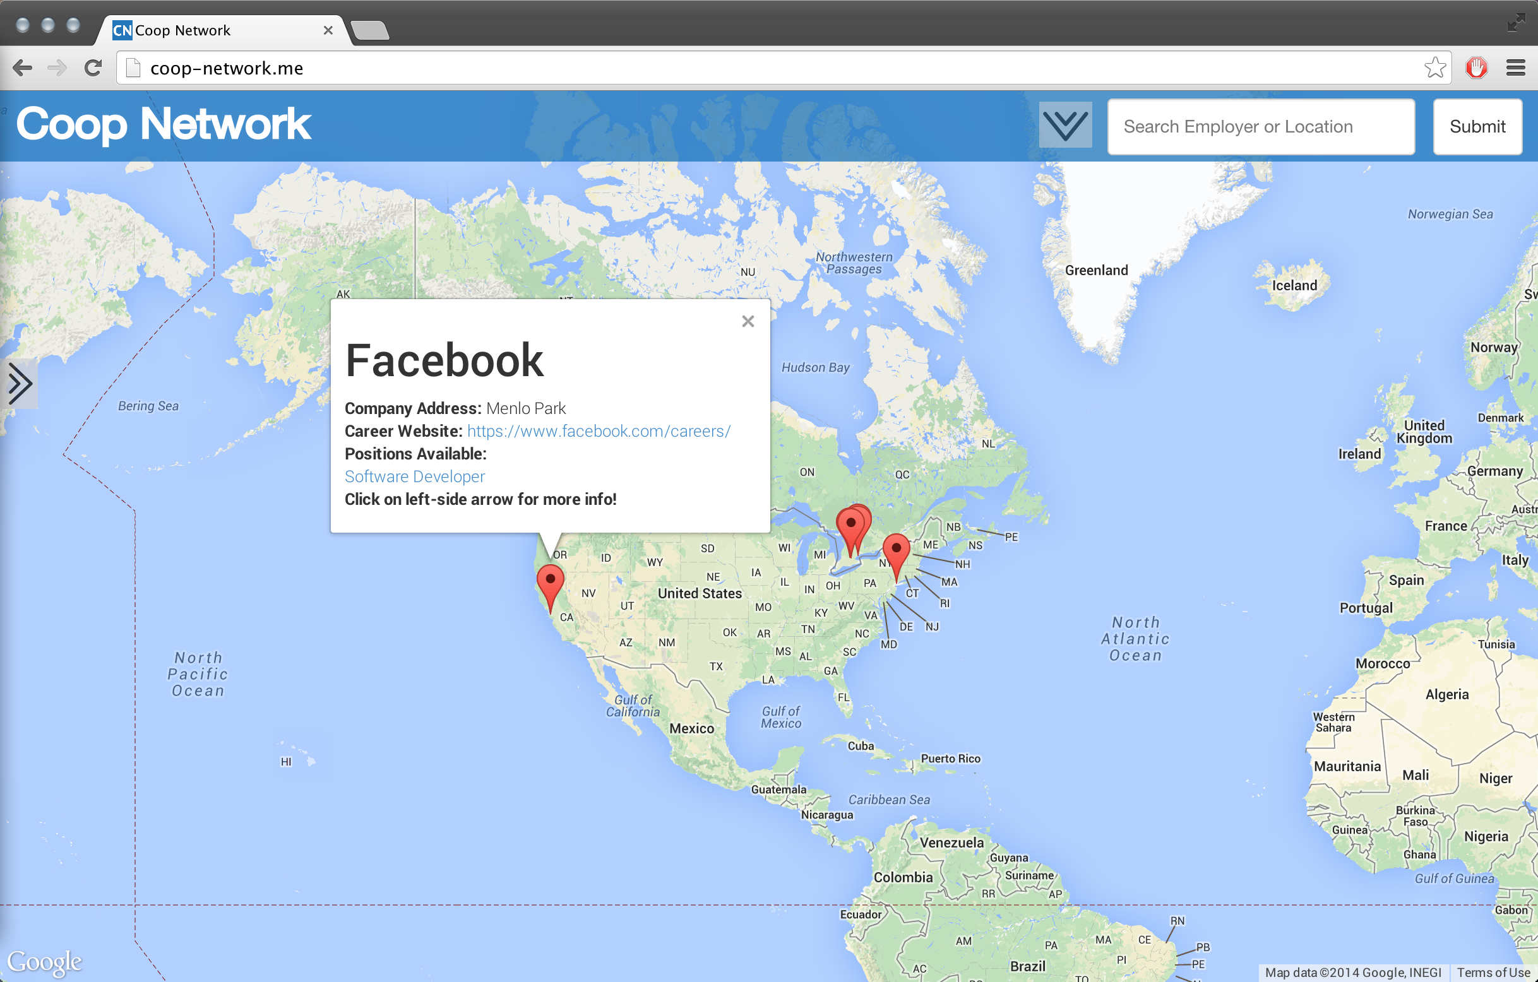Open the Chrome hamburger menu
Screen dimensions: 1538x982
[x=1515, y=68]
